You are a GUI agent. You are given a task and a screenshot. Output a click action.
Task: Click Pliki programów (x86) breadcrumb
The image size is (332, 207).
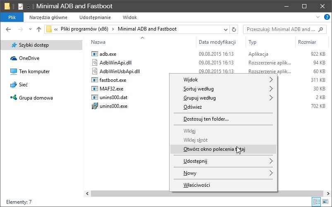pyautogui.click(x=84, y=29)
